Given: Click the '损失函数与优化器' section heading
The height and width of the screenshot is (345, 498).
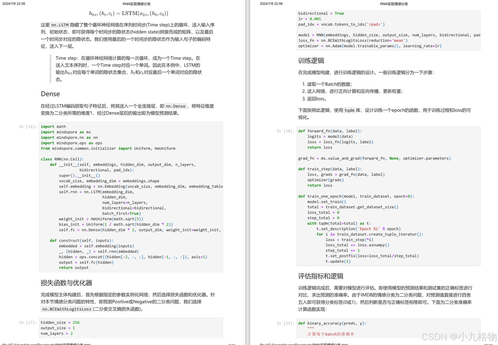Looking at the screenshot, I should pyautogui.click(x=66, y=283).
